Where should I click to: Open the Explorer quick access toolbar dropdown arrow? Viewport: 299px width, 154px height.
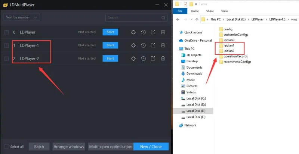coord(196,4)
